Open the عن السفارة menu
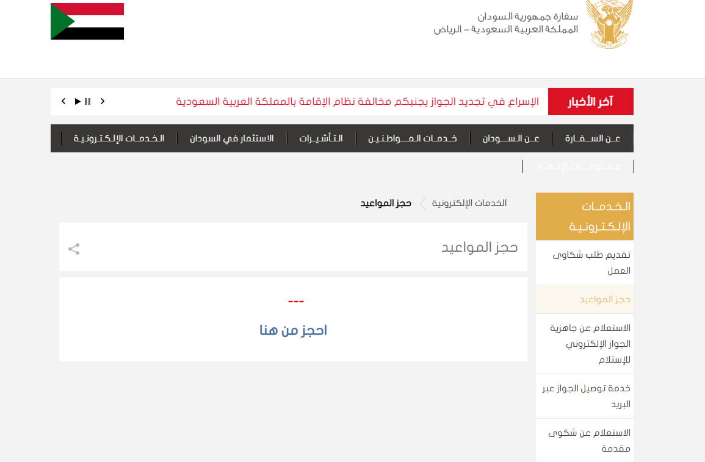Screen dimensions: 705x462 tap(593, 138)
